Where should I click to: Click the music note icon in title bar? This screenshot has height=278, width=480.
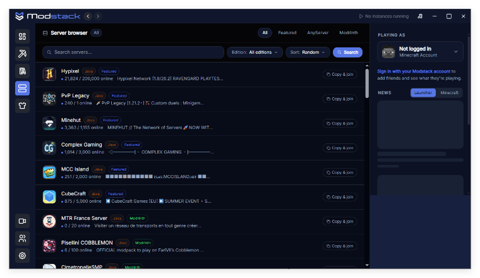[x=420, y=16]
